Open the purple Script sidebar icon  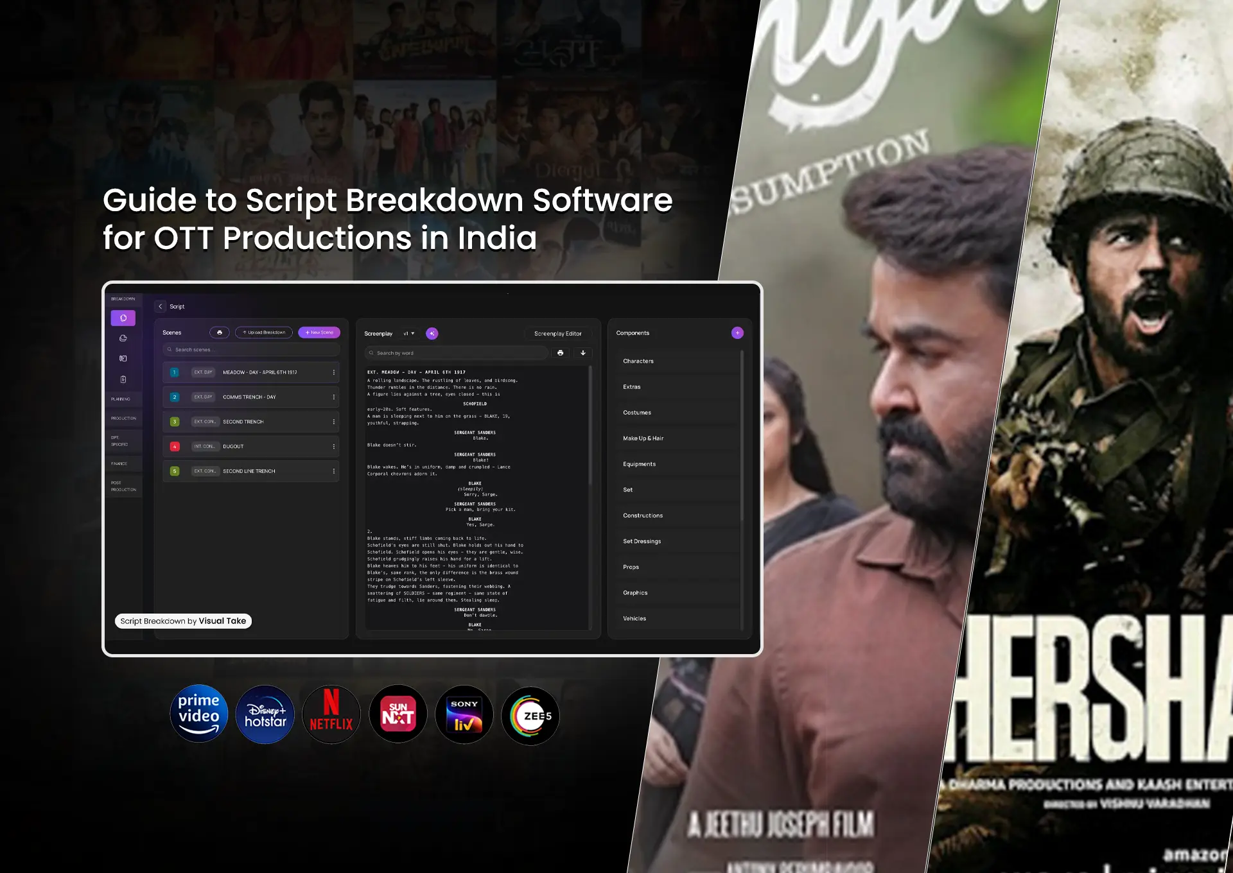point(123,318)
